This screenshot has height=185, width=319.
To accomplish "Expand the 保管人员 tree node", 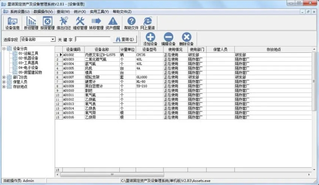I will point(4,82).
